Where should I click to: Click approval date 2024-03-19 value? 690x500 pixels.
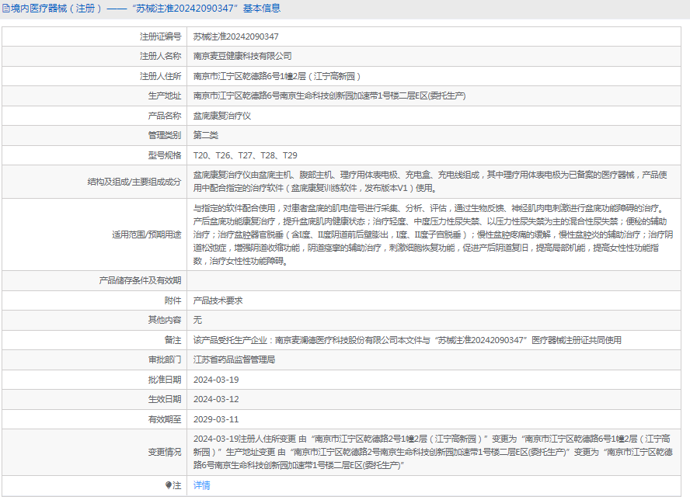[x=216, y=380]
